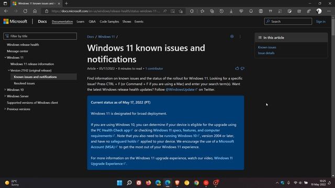Click the notifications bell toolbar icon
This screenshot has width=335, height=188.
click(251, 11)
